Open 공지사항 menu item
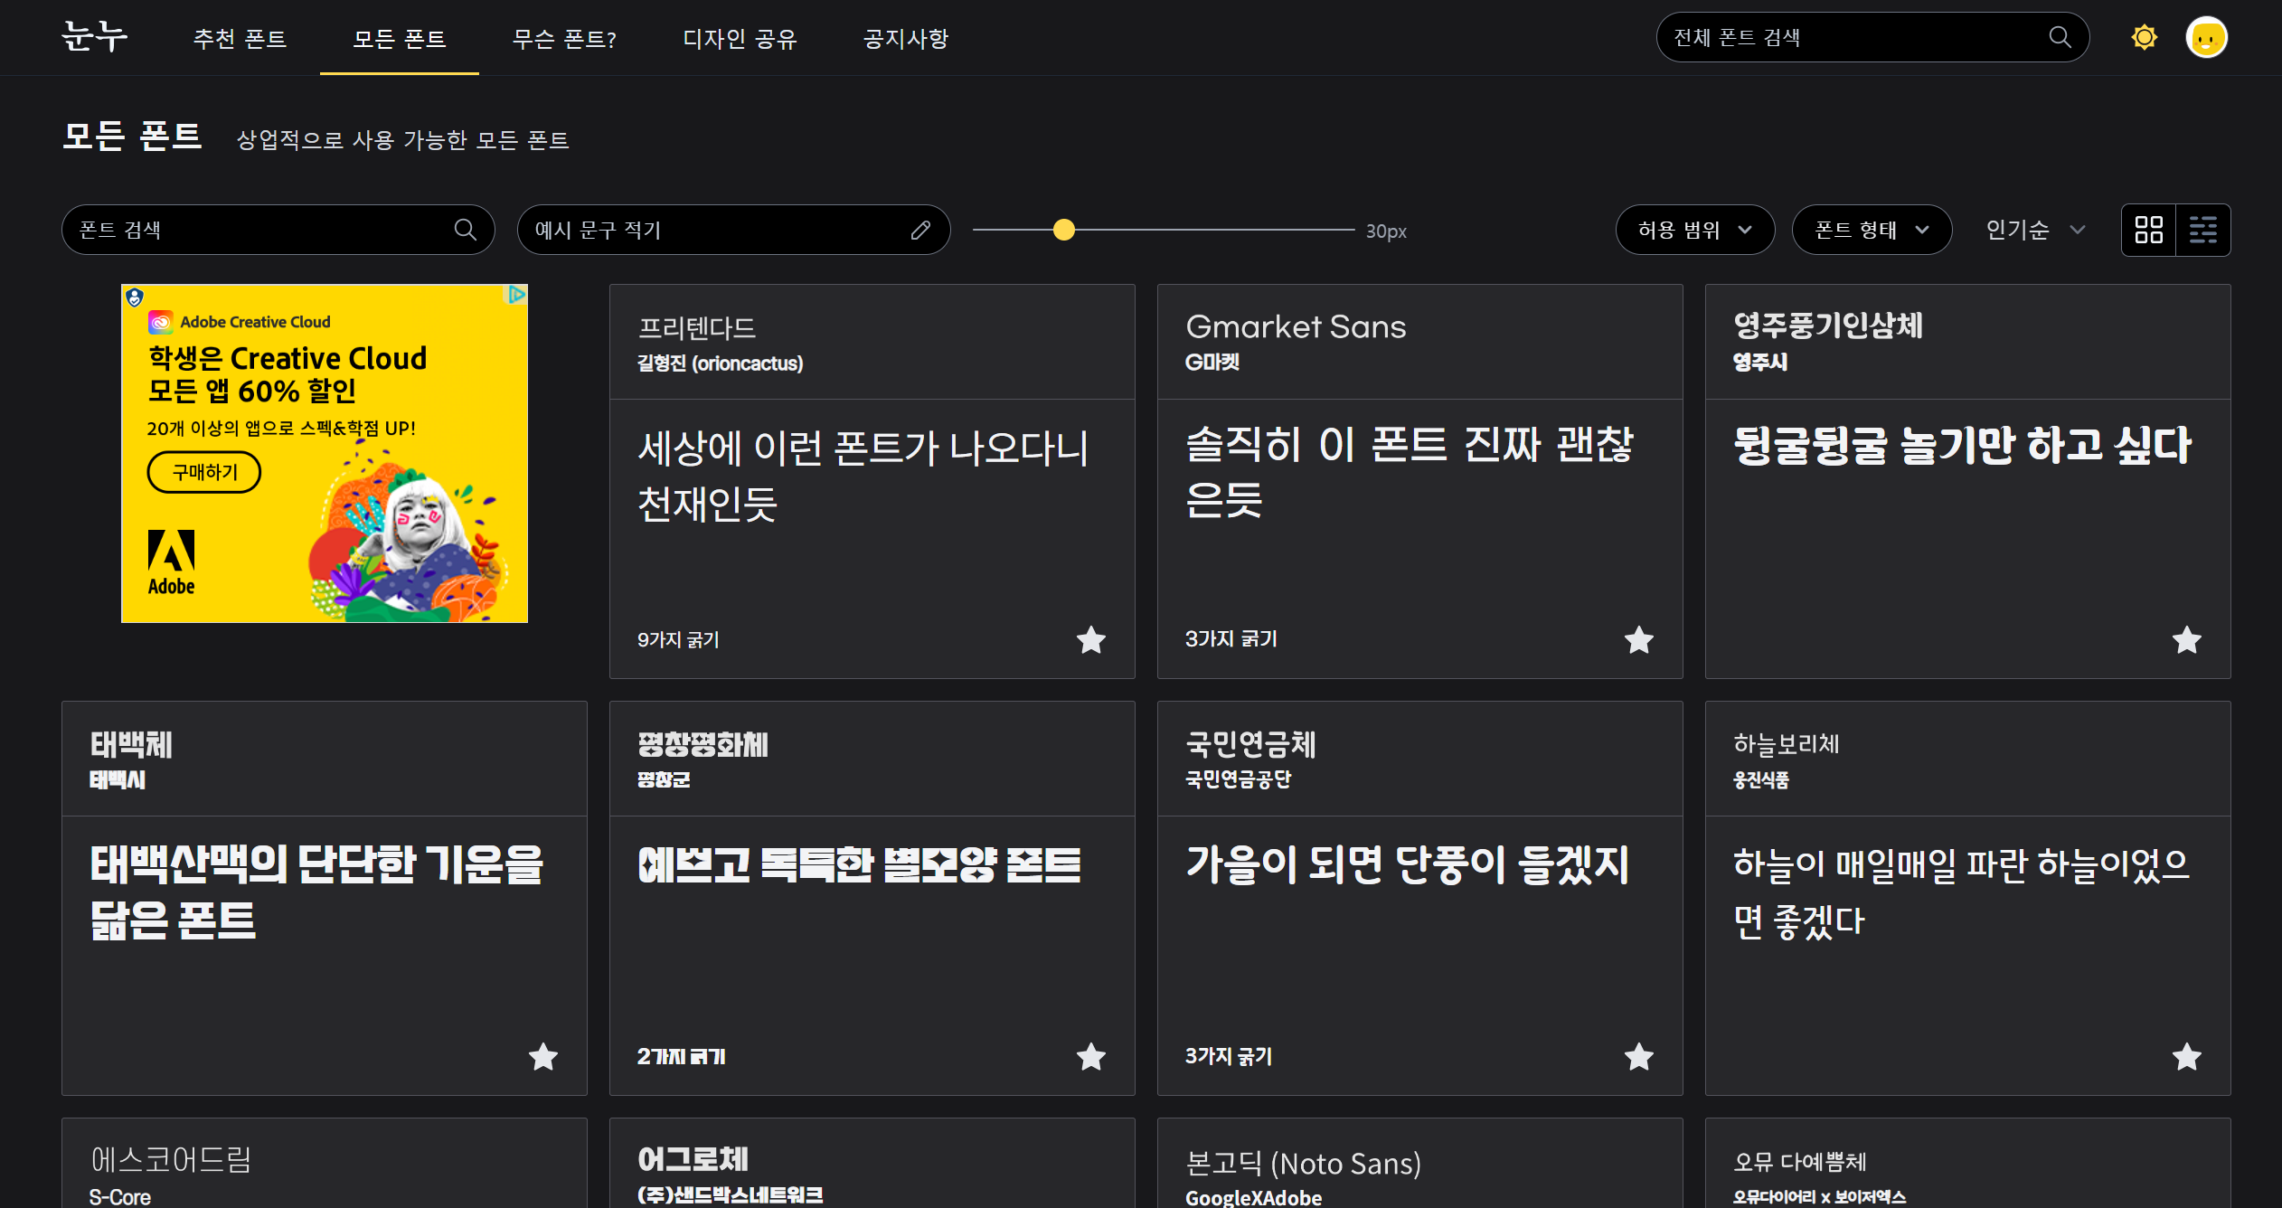 905,39
